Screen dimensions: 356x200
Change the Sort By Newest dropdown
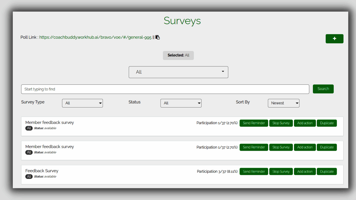283,103
